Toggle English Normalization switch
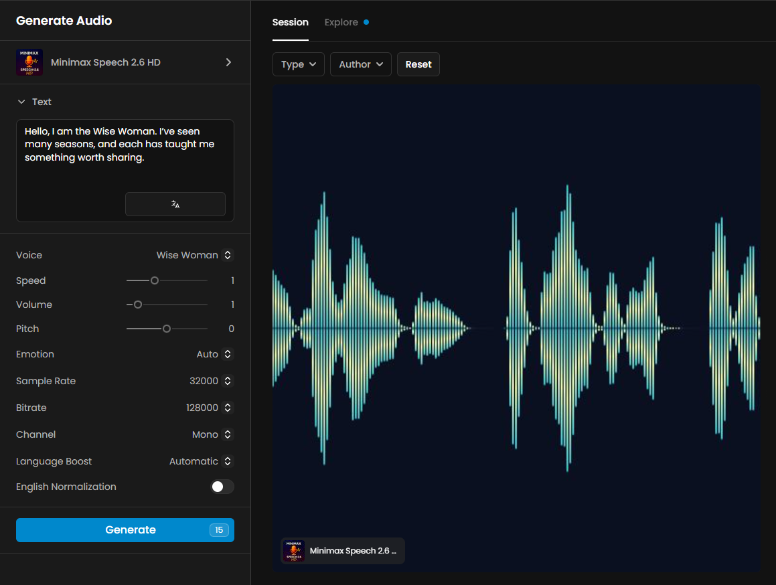This screenshot has width=776, height=585. pos(222,487)
